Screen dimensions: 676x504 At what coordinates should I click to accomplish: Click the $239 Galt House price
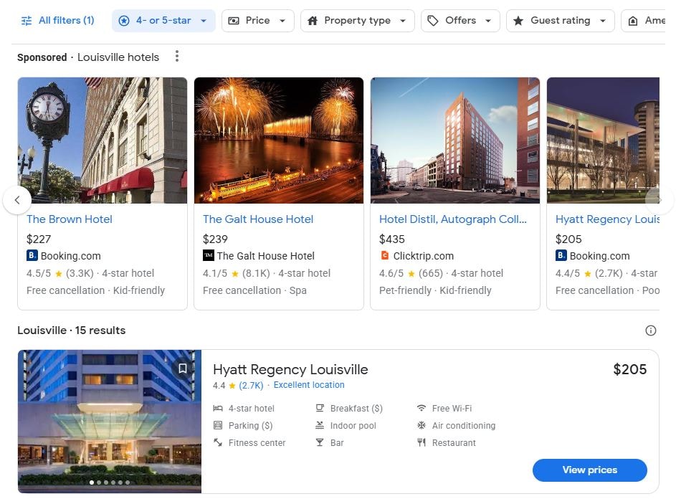[x=215, y=239]
